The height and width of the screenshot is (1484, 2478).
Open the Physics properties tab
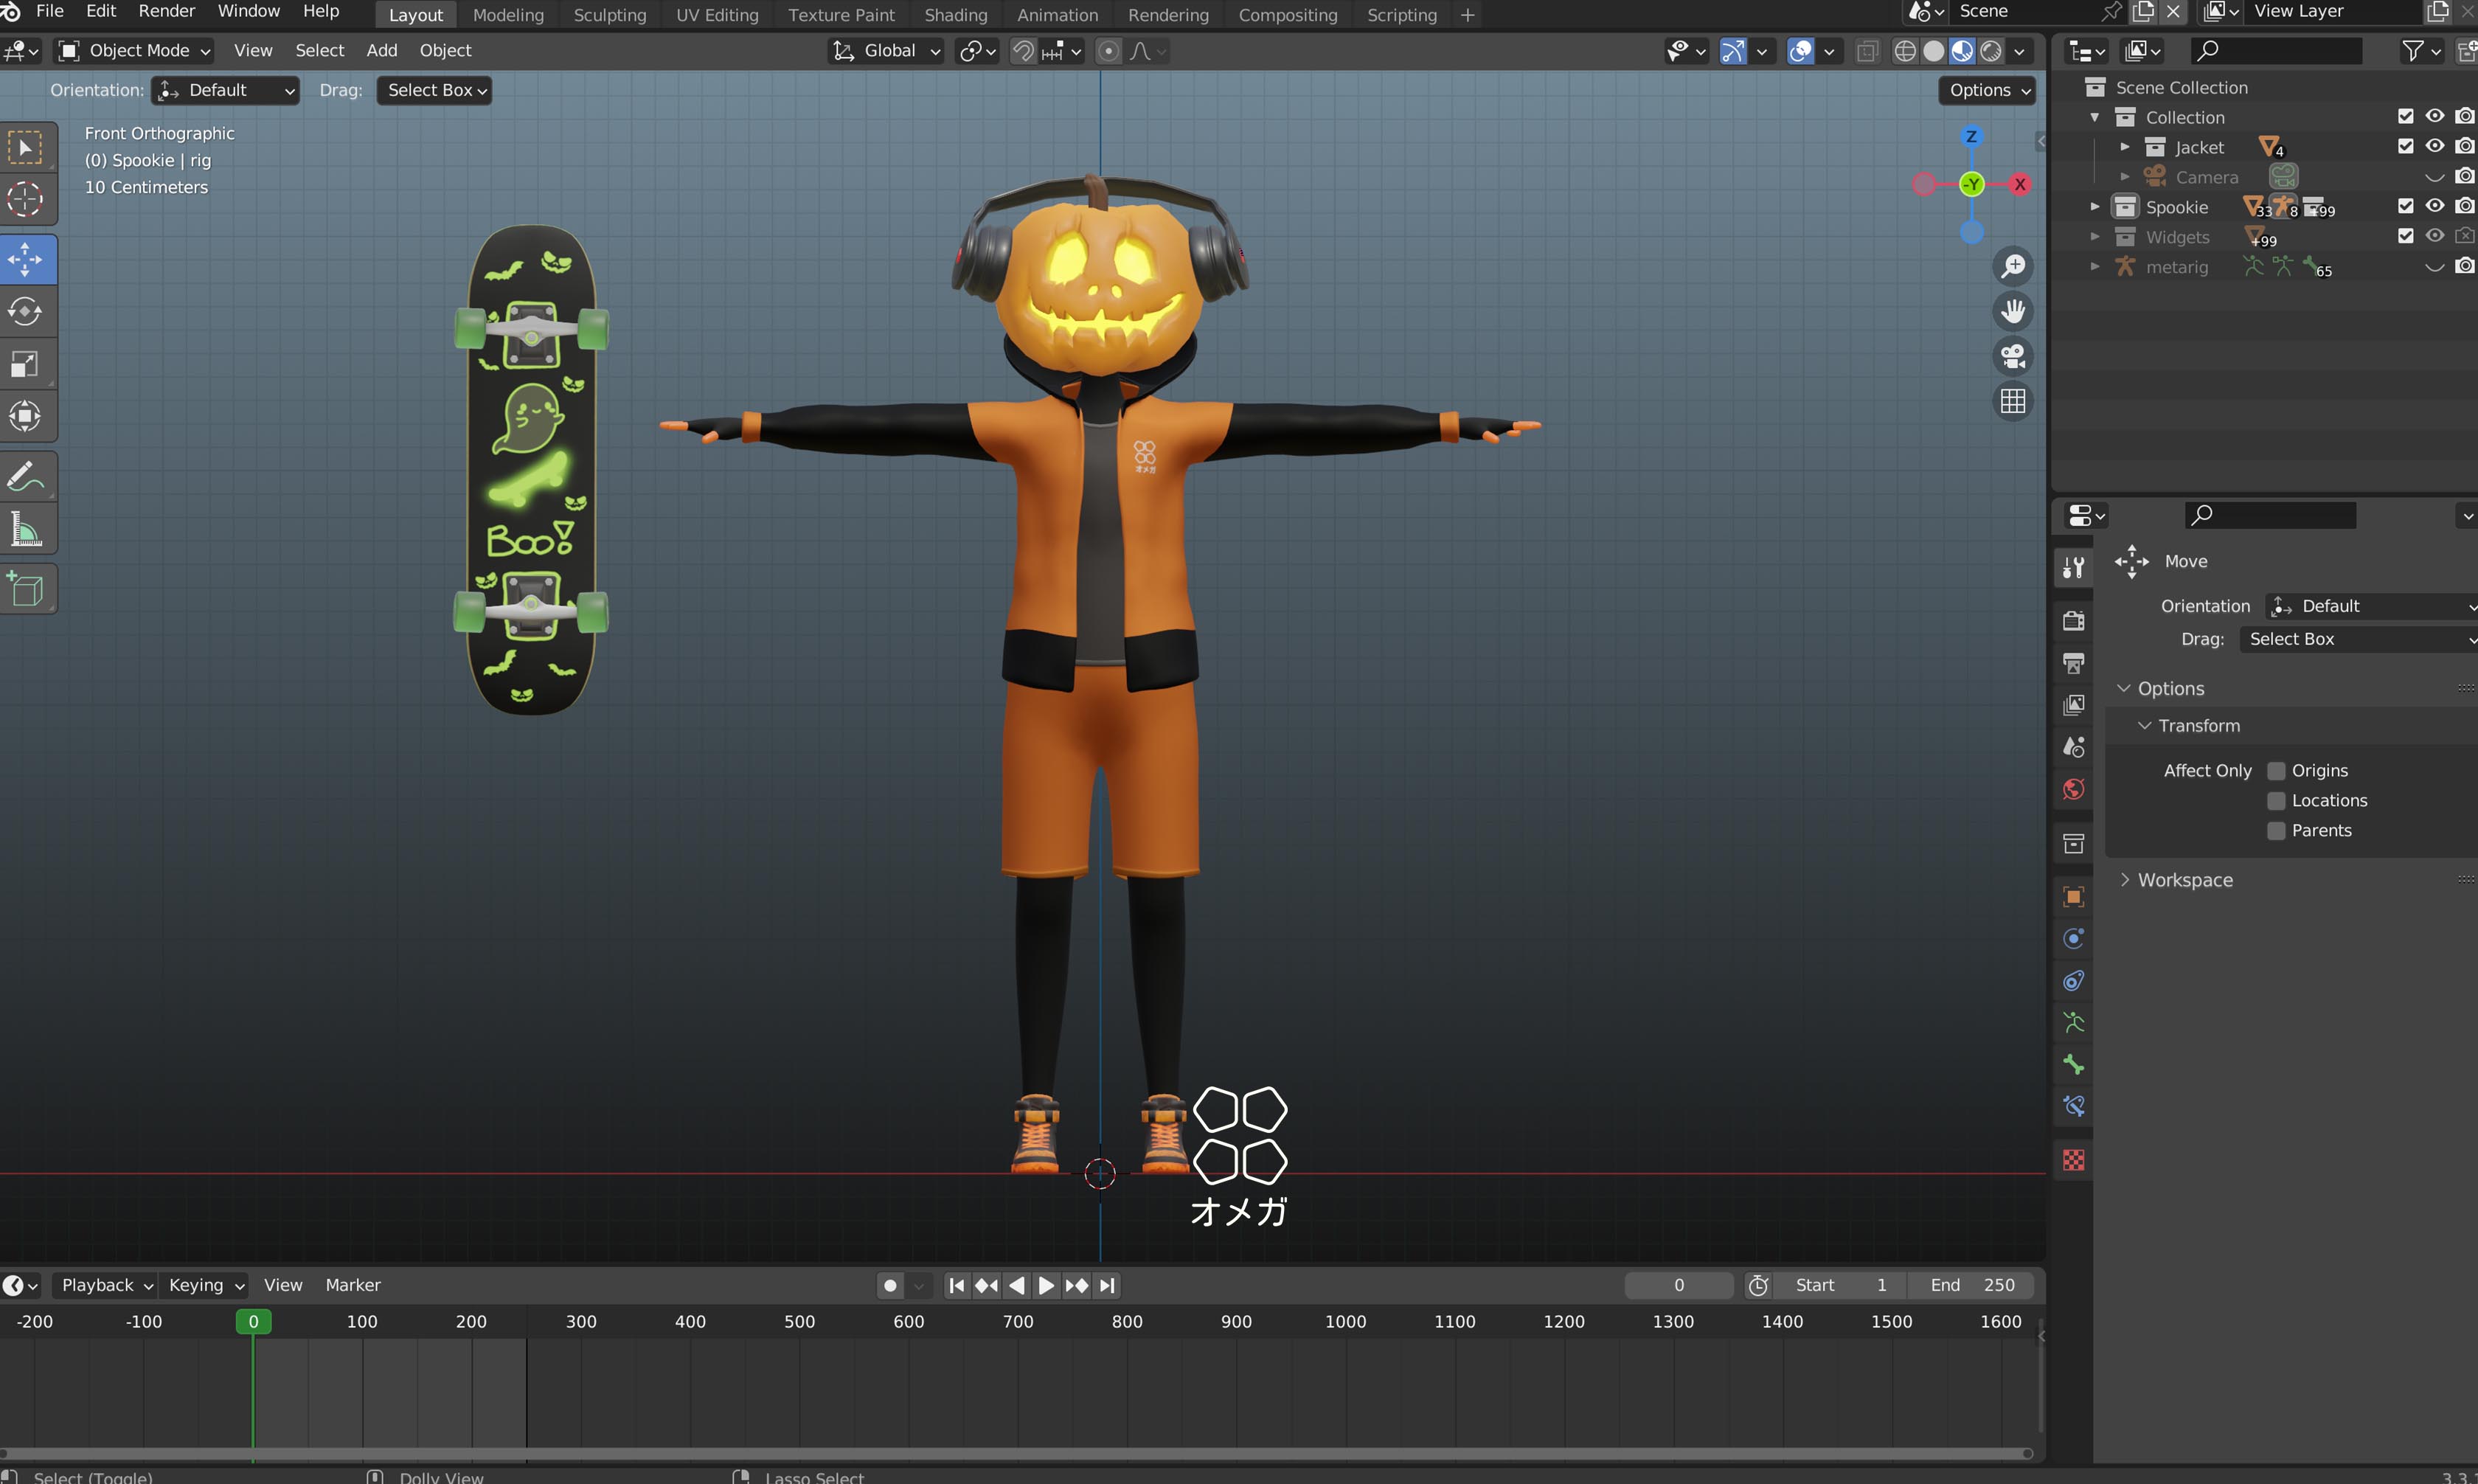pyautogui.click(x=2074, y=939)
